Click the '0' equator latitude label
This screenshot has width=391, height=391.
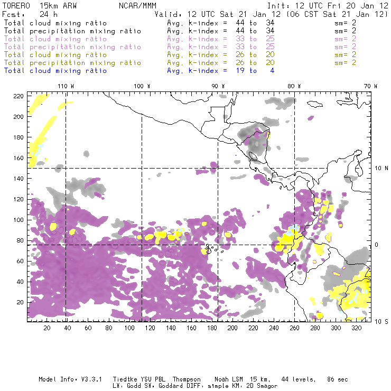(376, 245)
